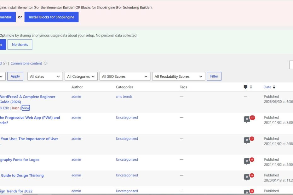
Task: Click the 17 pending comments badge
Action: coord(252,118)
